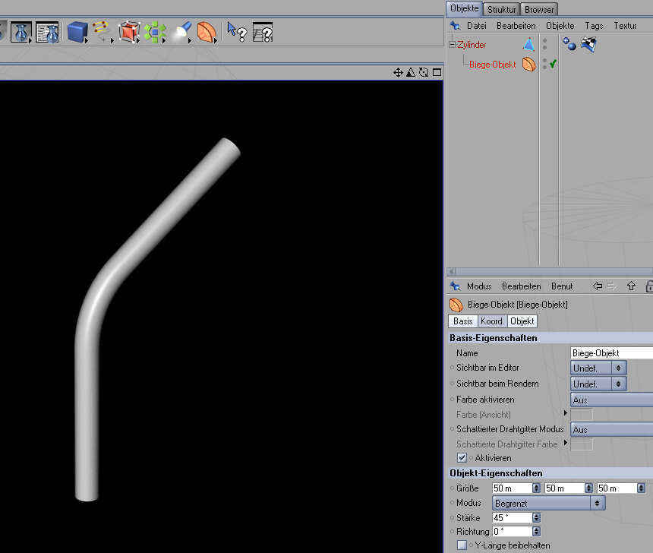The width and height of the screenshot is (653, 553).
Task: Click the attribute manager forward arrow
Action: (x=612, y=286)
